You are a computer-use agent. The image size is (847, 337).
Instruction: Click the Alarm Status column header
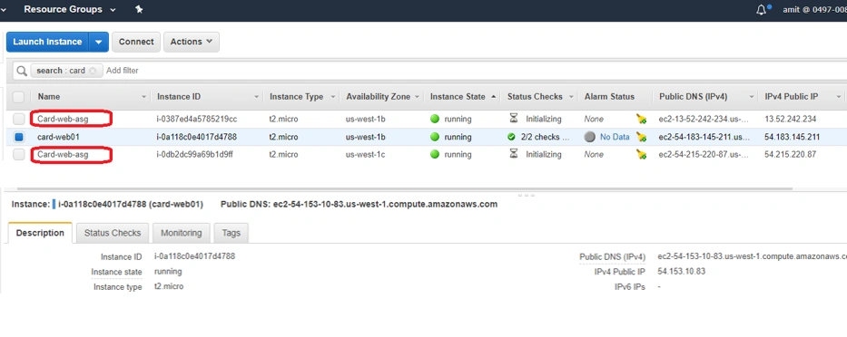tap(609, 97)
